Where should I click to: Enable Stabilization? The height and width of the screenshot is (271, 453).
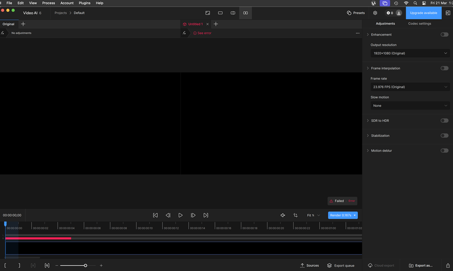[444, 135]
